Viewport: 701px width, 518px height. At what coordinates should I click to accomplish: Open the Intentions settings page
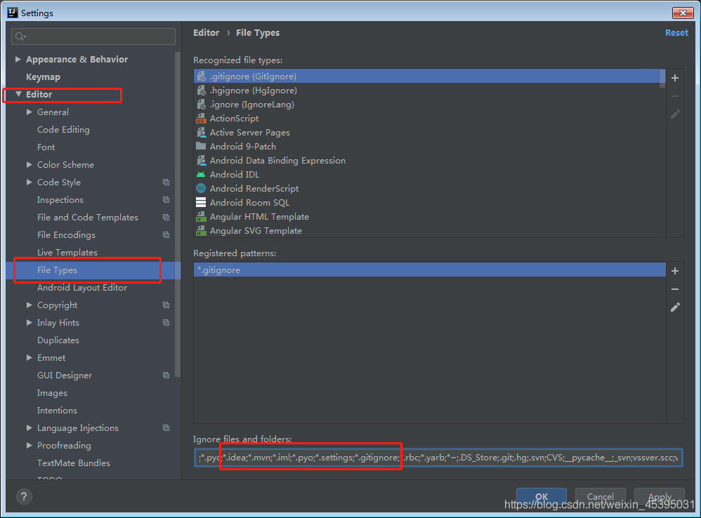pos(57,411)
